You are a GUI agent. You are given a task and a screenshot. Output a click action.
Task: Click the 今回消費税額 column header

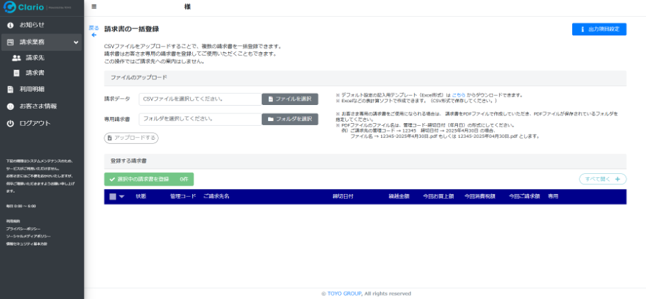[480, 197]
